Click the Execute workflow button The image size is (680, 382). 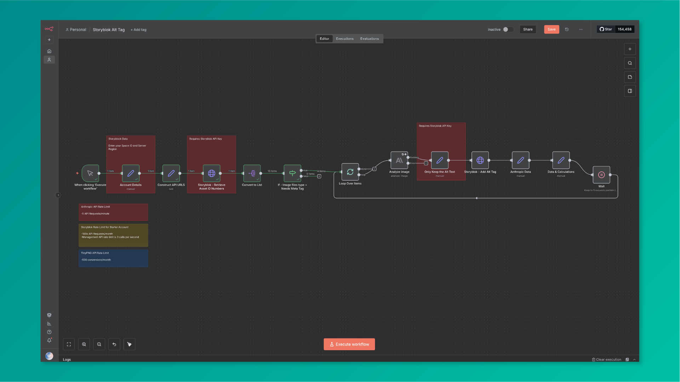[x=349, y=344]
